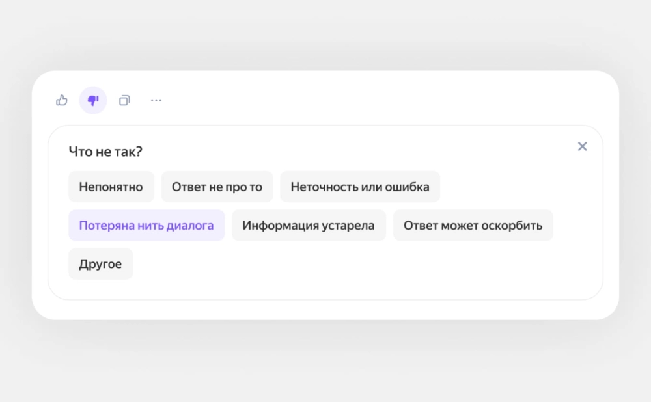Image resolution: width=651 pixels, height=402 pixels.
Task: Dismiss the feedback reasons with the X icon
Action: 582,146
